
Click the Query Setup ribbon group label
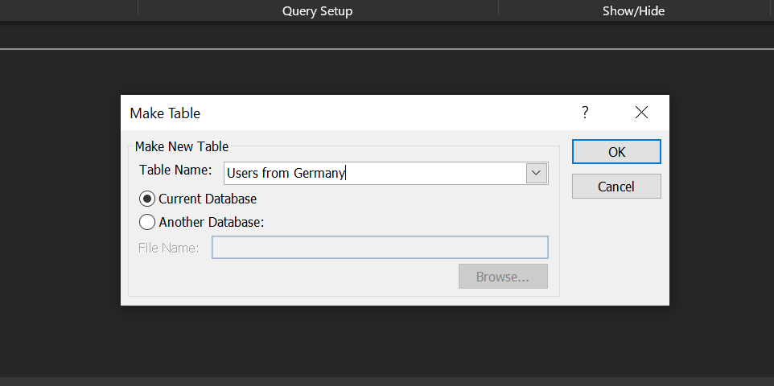tap(317, 11)
